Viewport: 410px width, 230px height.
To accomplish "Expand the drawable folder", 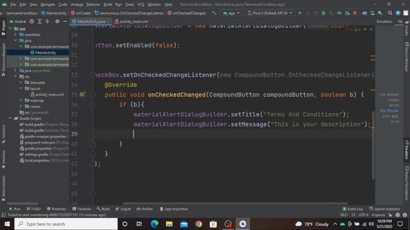I will coord(21,82).
